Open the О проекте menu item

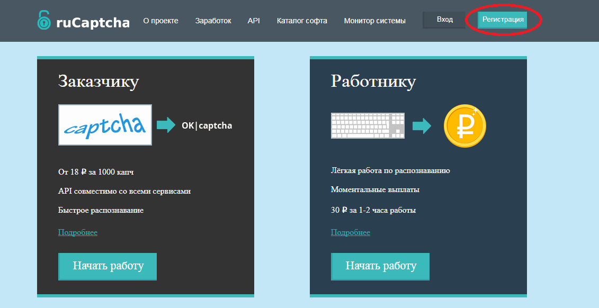point(160,21)
